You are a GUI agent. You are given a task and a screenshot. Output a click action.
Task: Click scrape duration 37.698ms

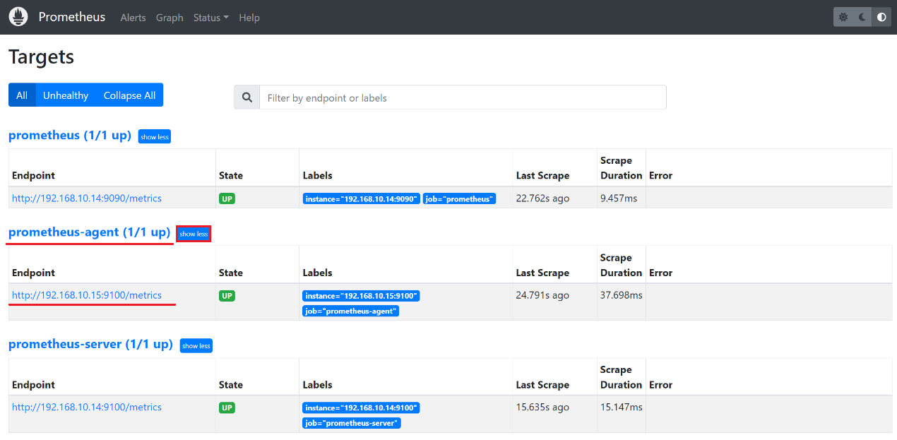pyautogui.click(x=622, y=295)
